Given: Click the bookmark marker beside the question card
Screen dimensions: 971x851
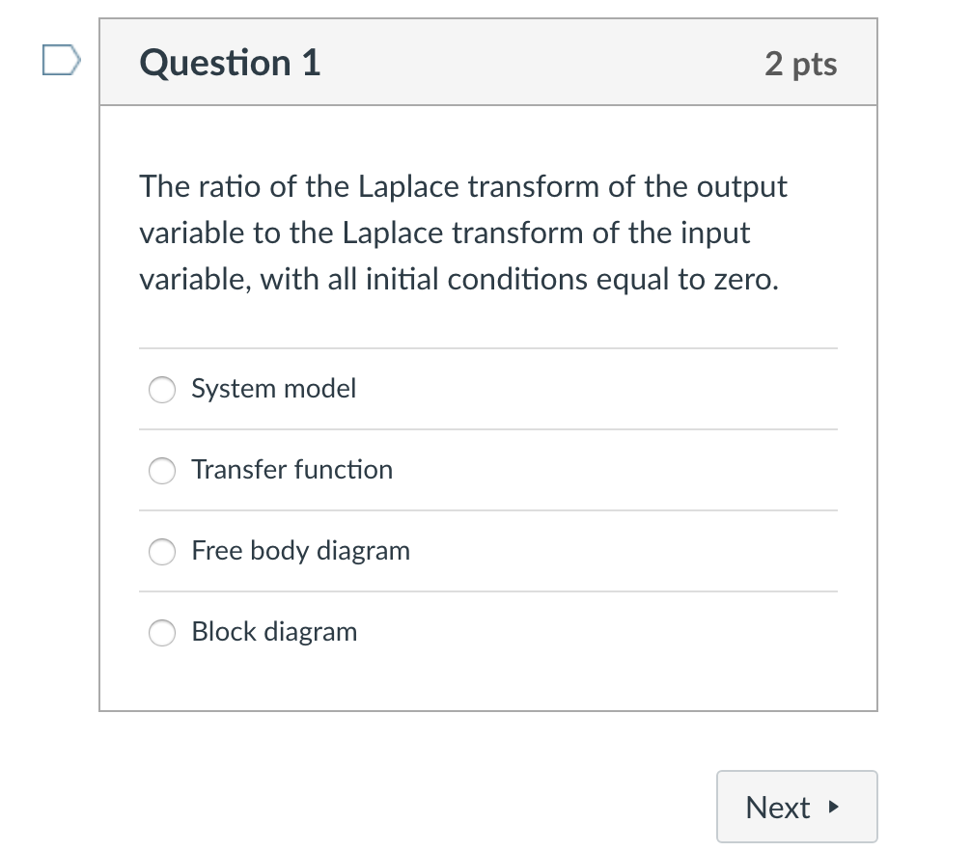Looking at the screenshot, I should click(x=62, y=62).
